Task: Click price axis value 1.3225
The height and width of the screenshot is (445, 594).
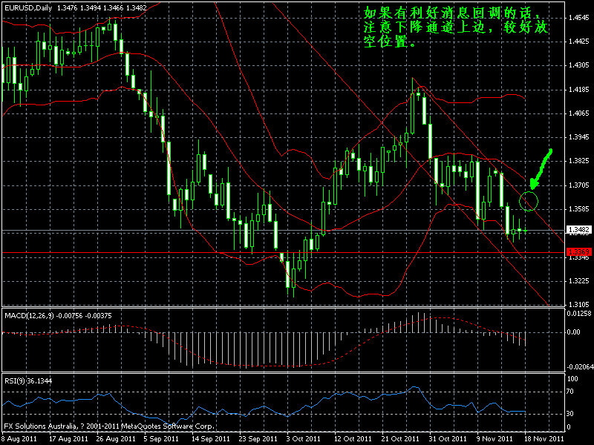Action: point(579,281)
